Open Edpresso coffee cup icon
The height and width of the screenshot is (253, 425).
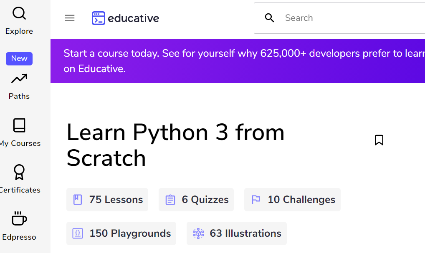pos(19,218)
